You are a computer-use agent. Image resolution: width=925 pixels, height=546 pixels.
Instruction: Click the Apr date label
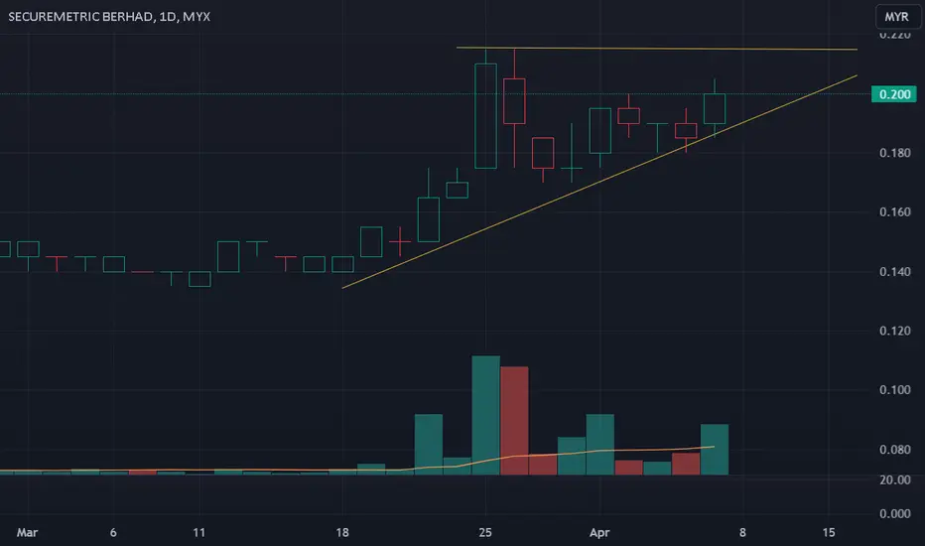(x=599, y=532)
